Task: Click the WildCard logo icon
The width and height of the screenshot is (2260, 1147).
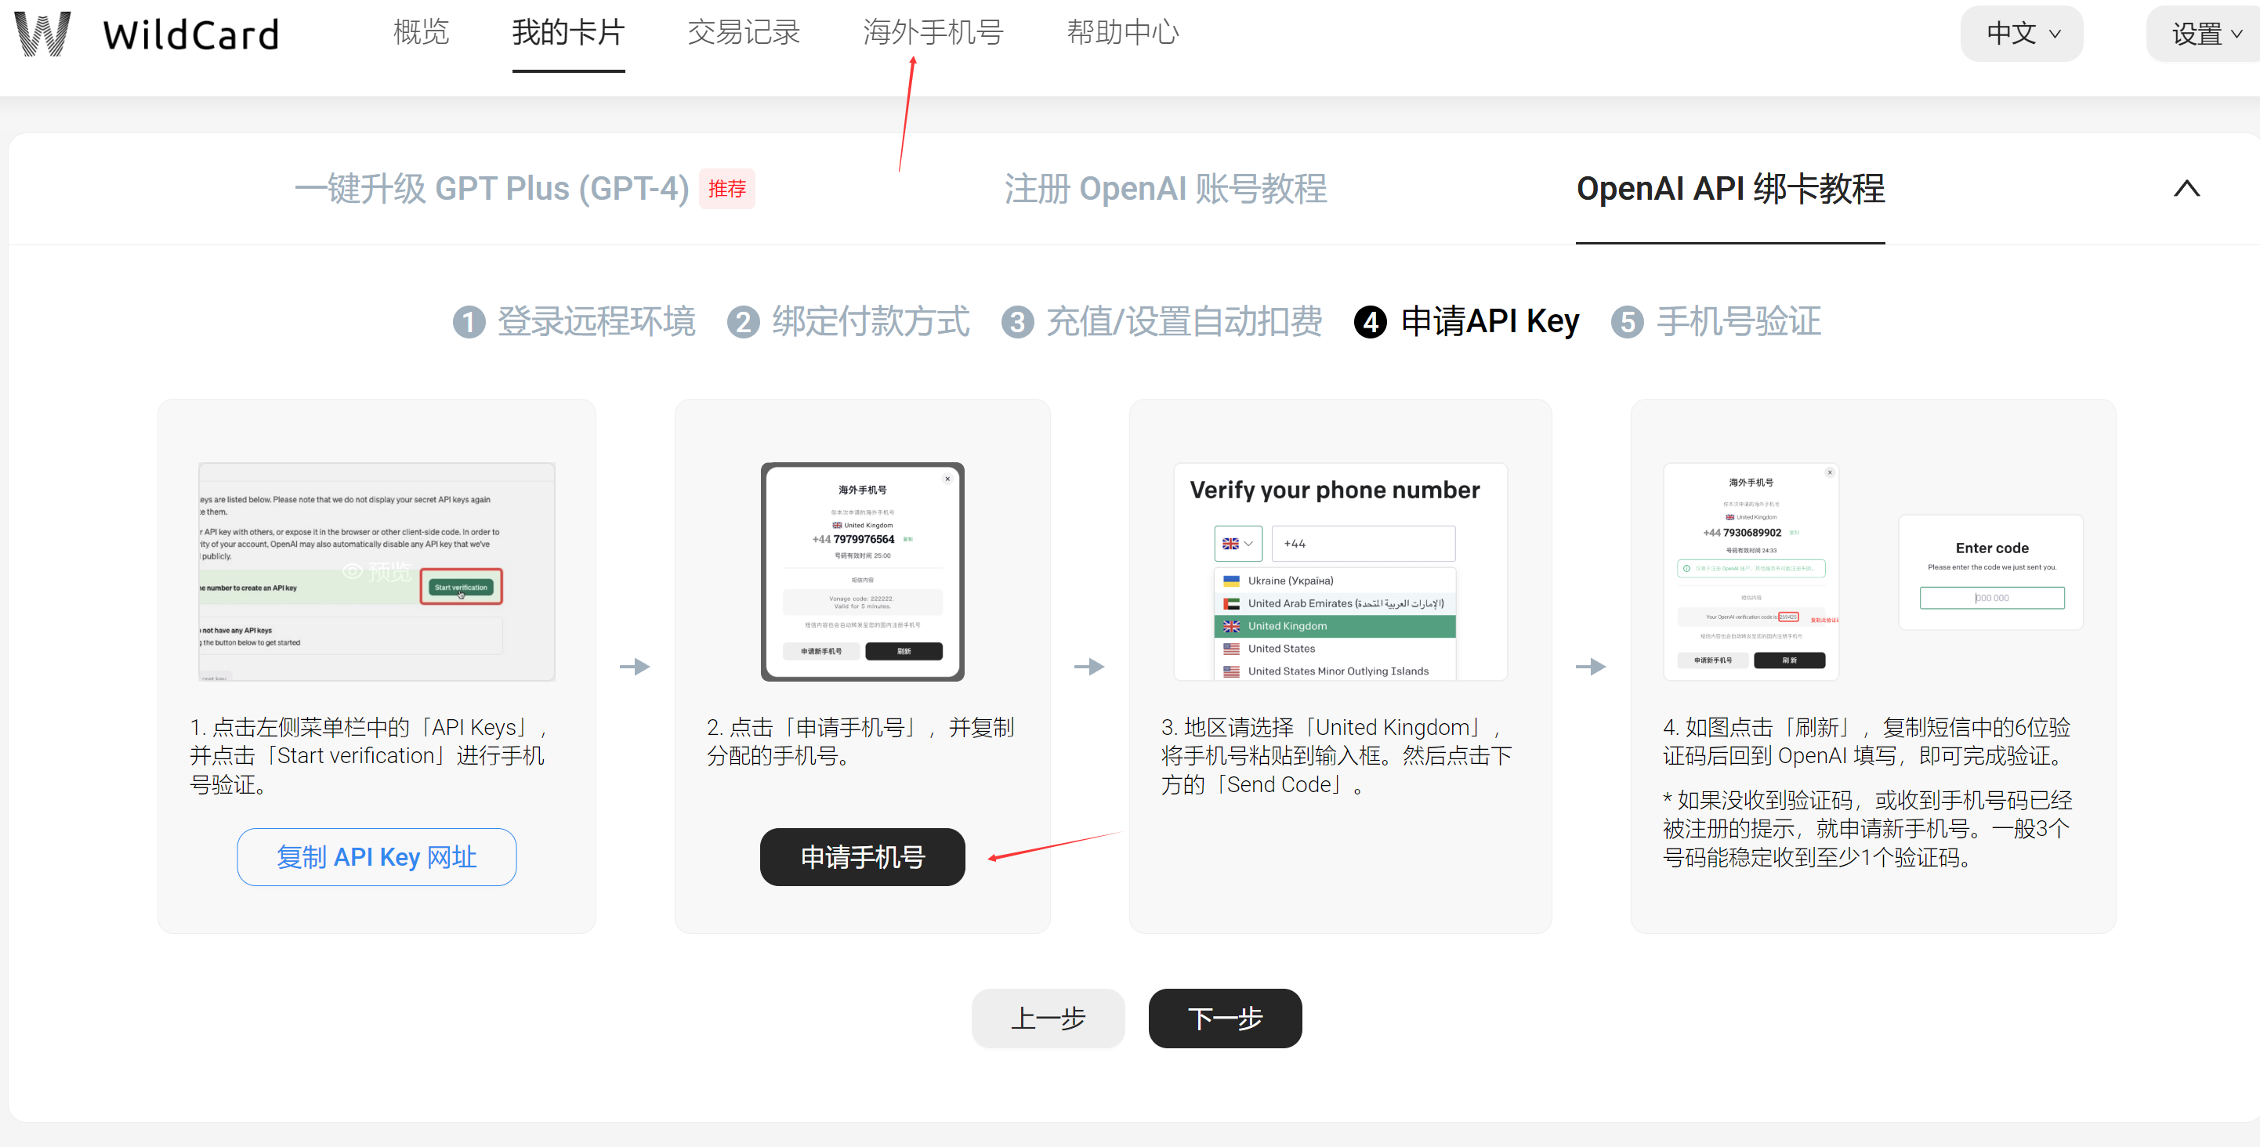Action: point(42,32)
